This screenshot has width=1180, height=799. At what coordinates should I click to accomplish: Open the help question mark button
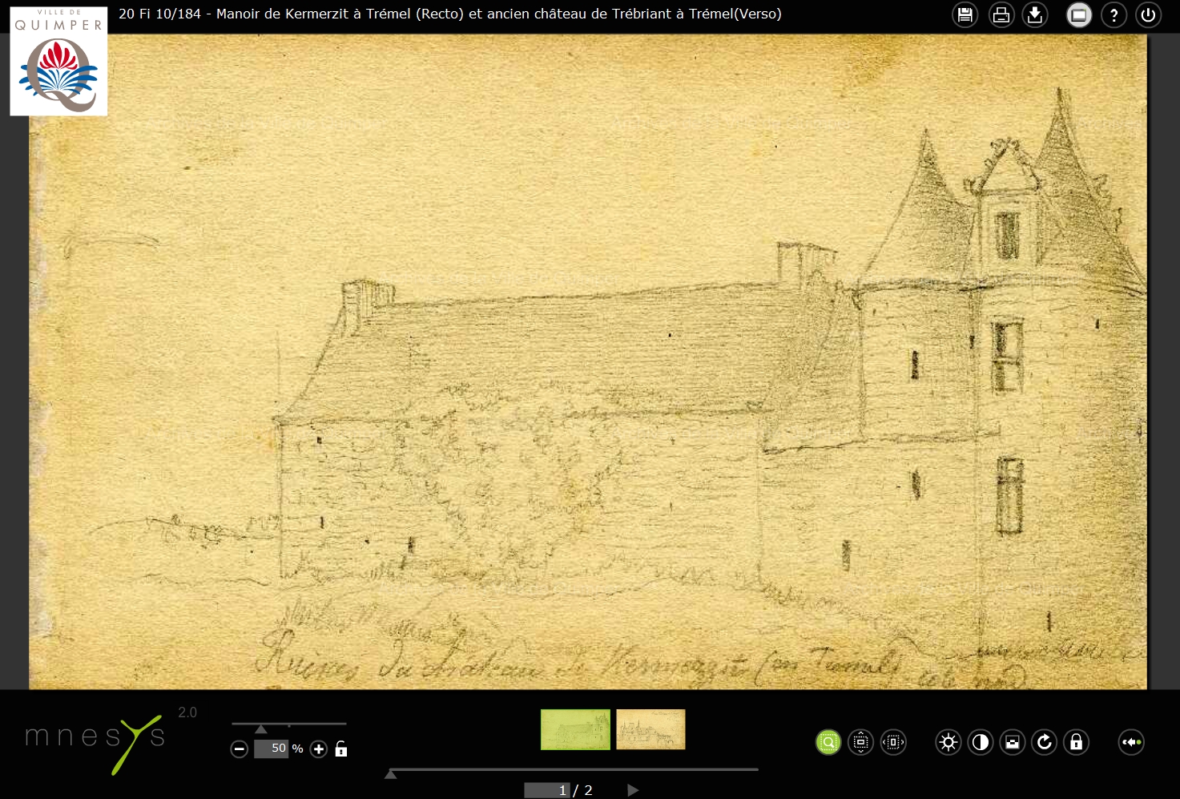pos(1114,15)
